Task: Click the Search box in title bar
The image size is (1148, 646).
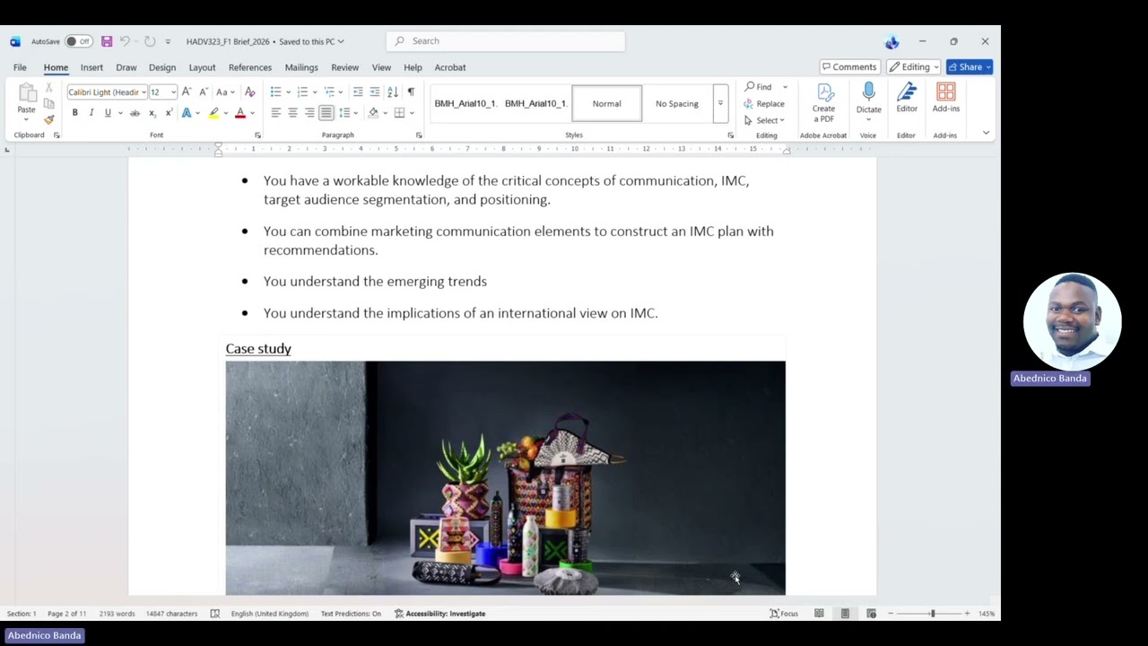Action: point(506,41)
